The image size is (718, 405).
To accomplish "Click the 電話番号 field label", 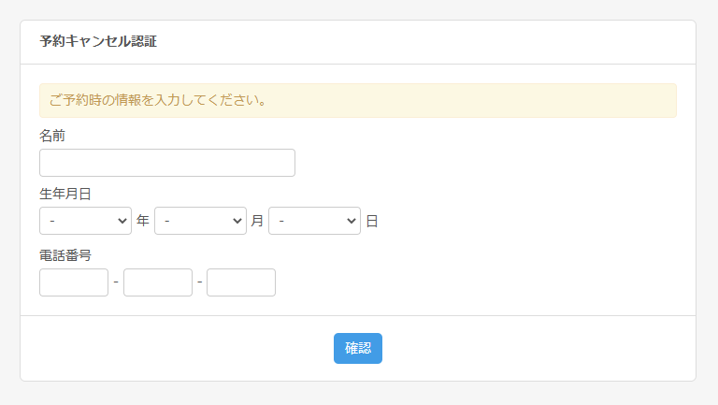I will 65,255.
